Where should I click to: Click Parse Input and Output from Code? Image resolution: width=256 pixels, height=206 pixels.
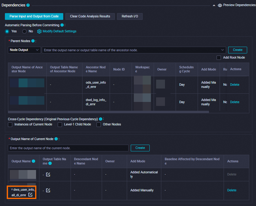click(x=34, y=16)
